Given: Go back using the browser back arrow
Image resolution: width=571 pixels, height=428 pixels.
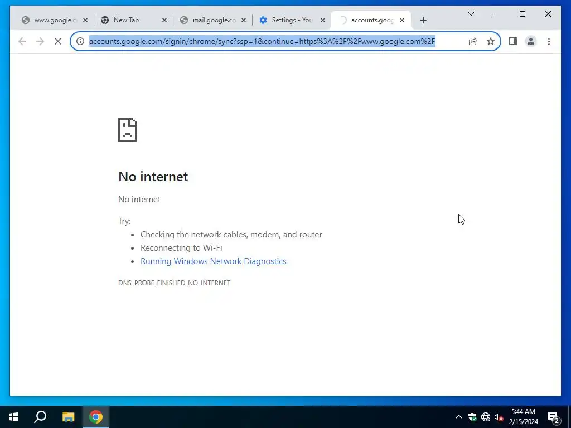Looking at the screenshot, I should click(x=22, y=41).
